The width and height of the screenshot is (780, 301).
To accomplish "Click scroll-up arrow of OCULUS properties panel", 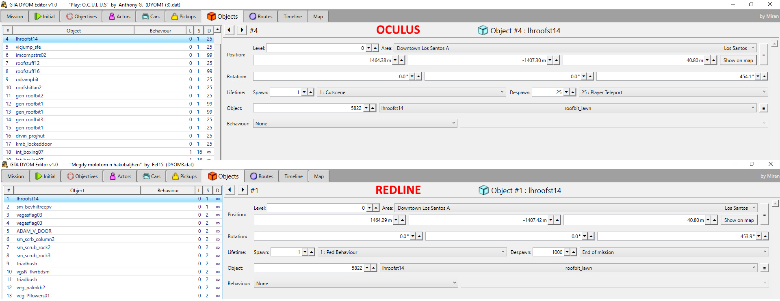I will [x=775, y=43].
